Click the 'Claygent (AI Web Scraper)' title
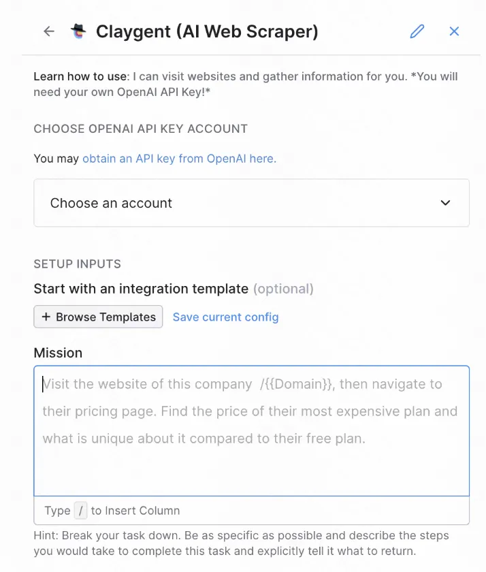 207,31
